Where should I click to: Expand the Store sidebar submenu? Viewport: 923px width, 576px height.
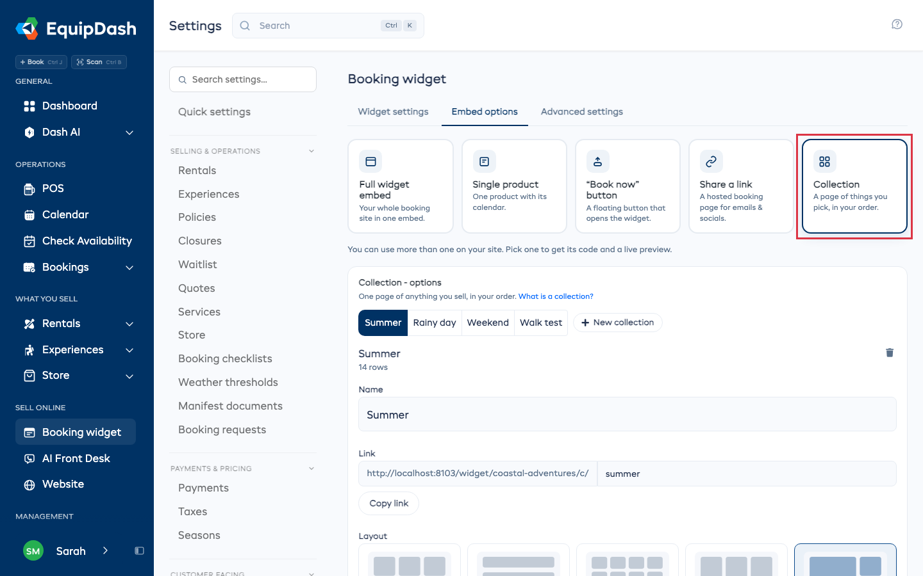click(x=129, y=376)
